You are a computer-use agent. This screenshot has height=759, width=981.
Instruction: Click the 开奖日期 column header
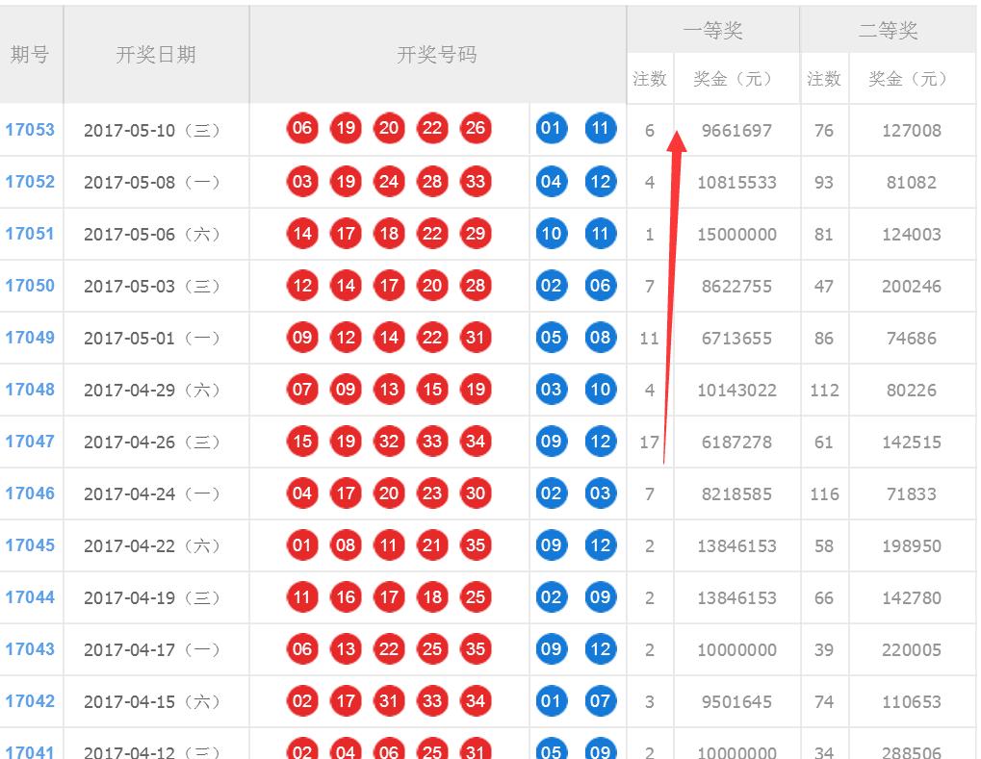click(x=156, y=55)
